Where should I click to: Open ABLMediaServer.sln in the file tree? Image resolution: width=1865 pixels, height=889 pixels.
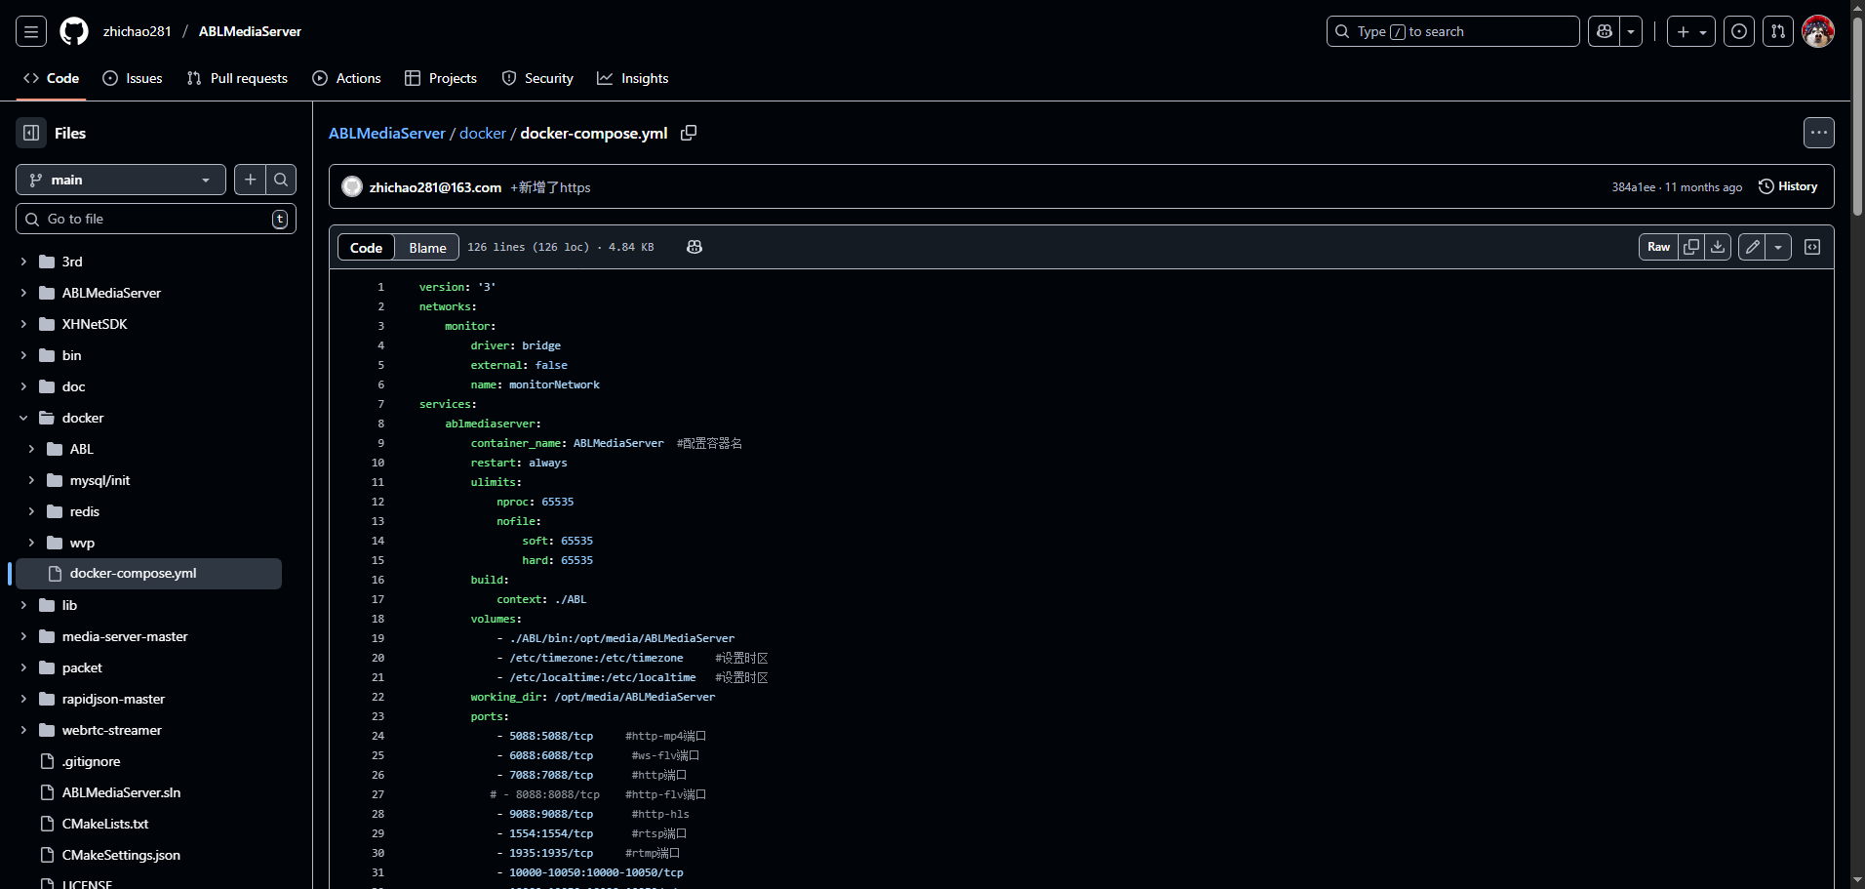(x=121, y=792)
